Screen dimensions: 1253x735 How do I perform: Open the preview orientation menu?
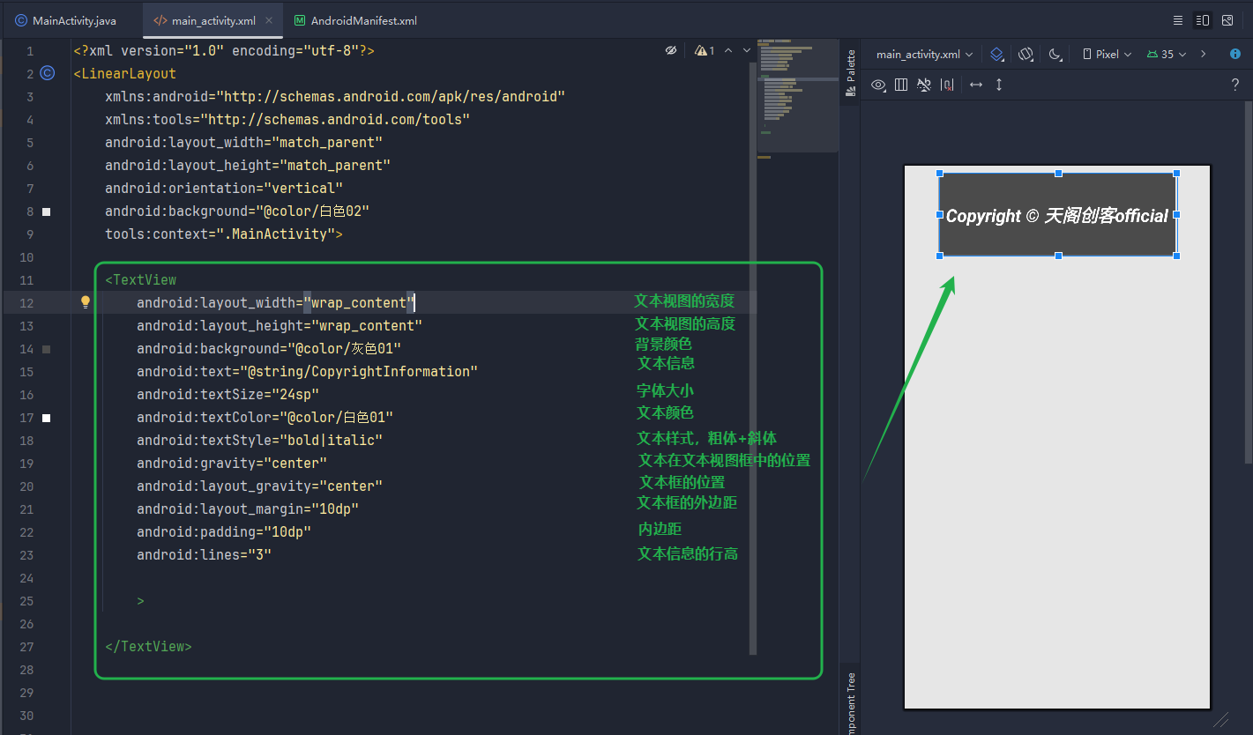1026,54
